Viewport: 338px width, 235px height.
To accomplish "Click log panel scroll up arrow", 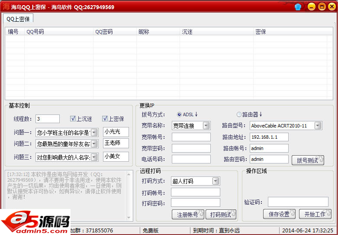I will point(129,174).
